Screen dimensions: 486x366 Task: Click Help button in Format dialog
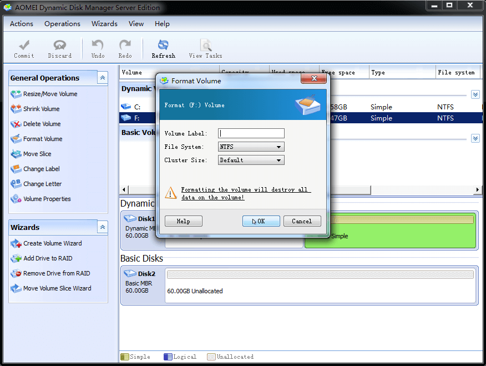pyautogui.click(x=184, y=221)
